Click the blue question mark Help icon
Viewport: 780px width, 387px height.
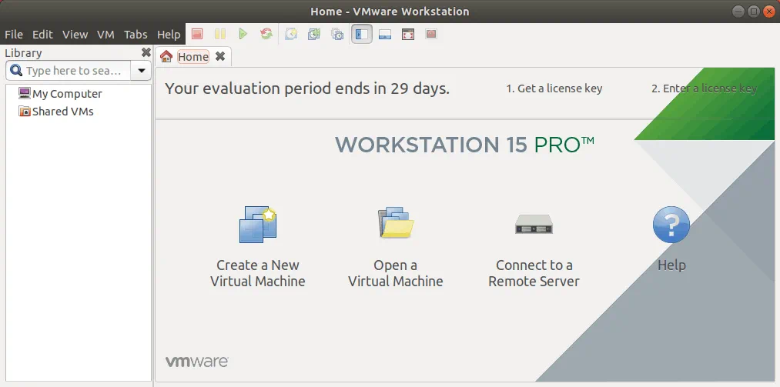(x=671, y=225)
